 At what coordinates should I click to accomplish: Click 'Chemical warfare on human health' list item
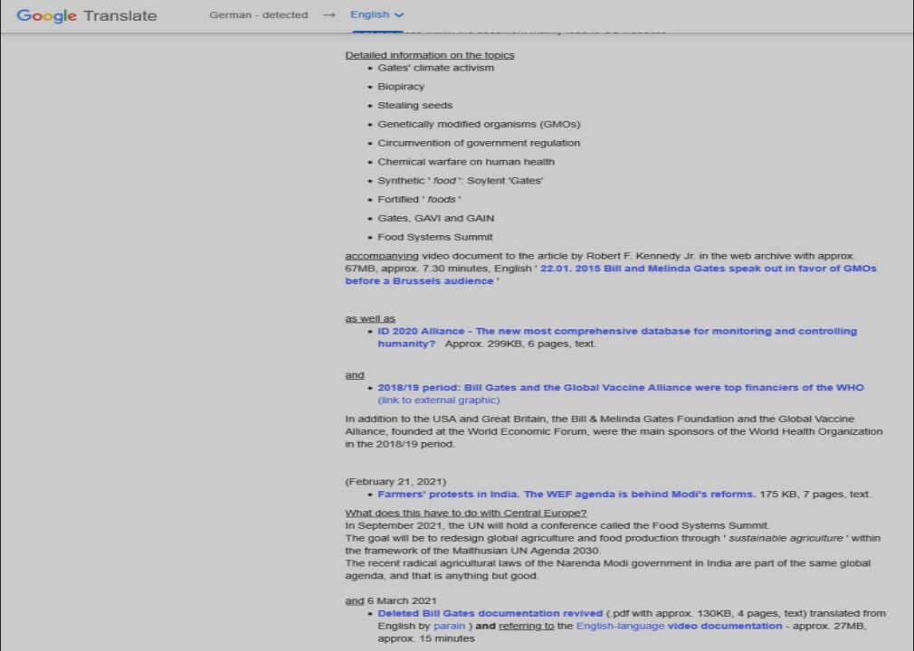click(x=466, y=162)
